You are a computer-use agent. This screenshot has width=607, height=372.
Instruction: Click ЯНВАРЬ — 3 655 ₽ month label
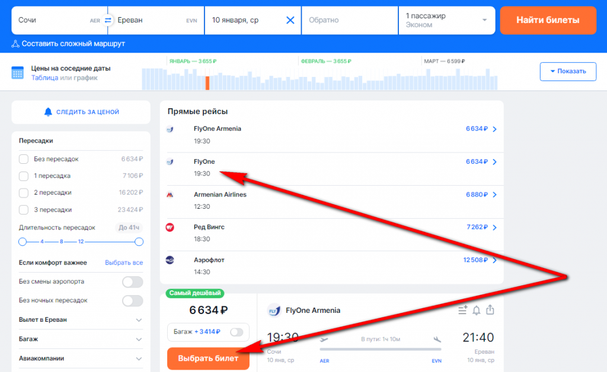193,62
